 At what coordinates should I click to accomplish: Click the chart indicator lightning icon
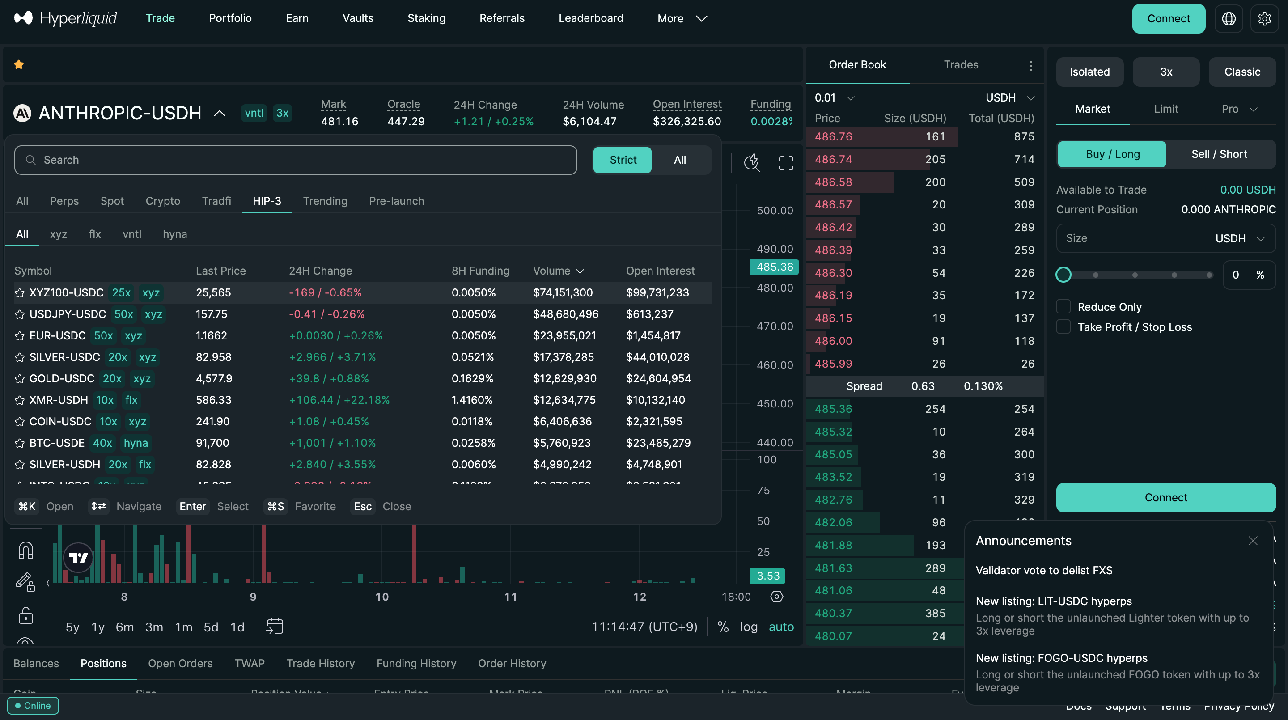(751, 162)
